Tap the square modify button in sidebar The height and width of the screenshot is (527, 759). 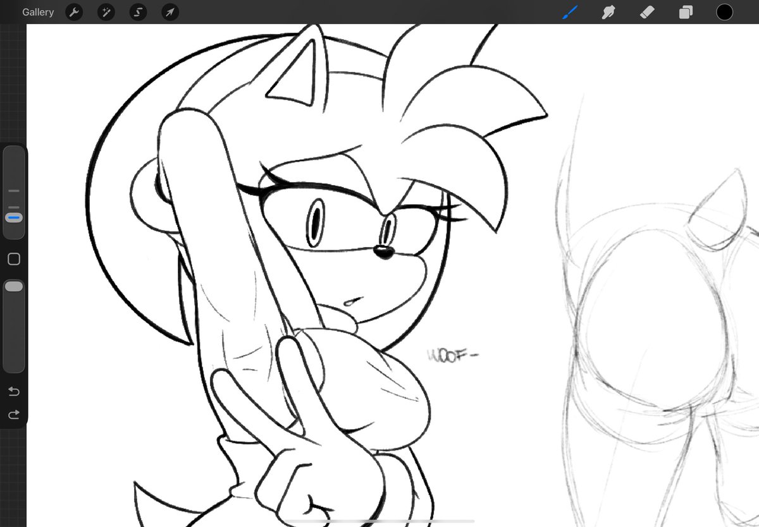click(x=14, y=259)
